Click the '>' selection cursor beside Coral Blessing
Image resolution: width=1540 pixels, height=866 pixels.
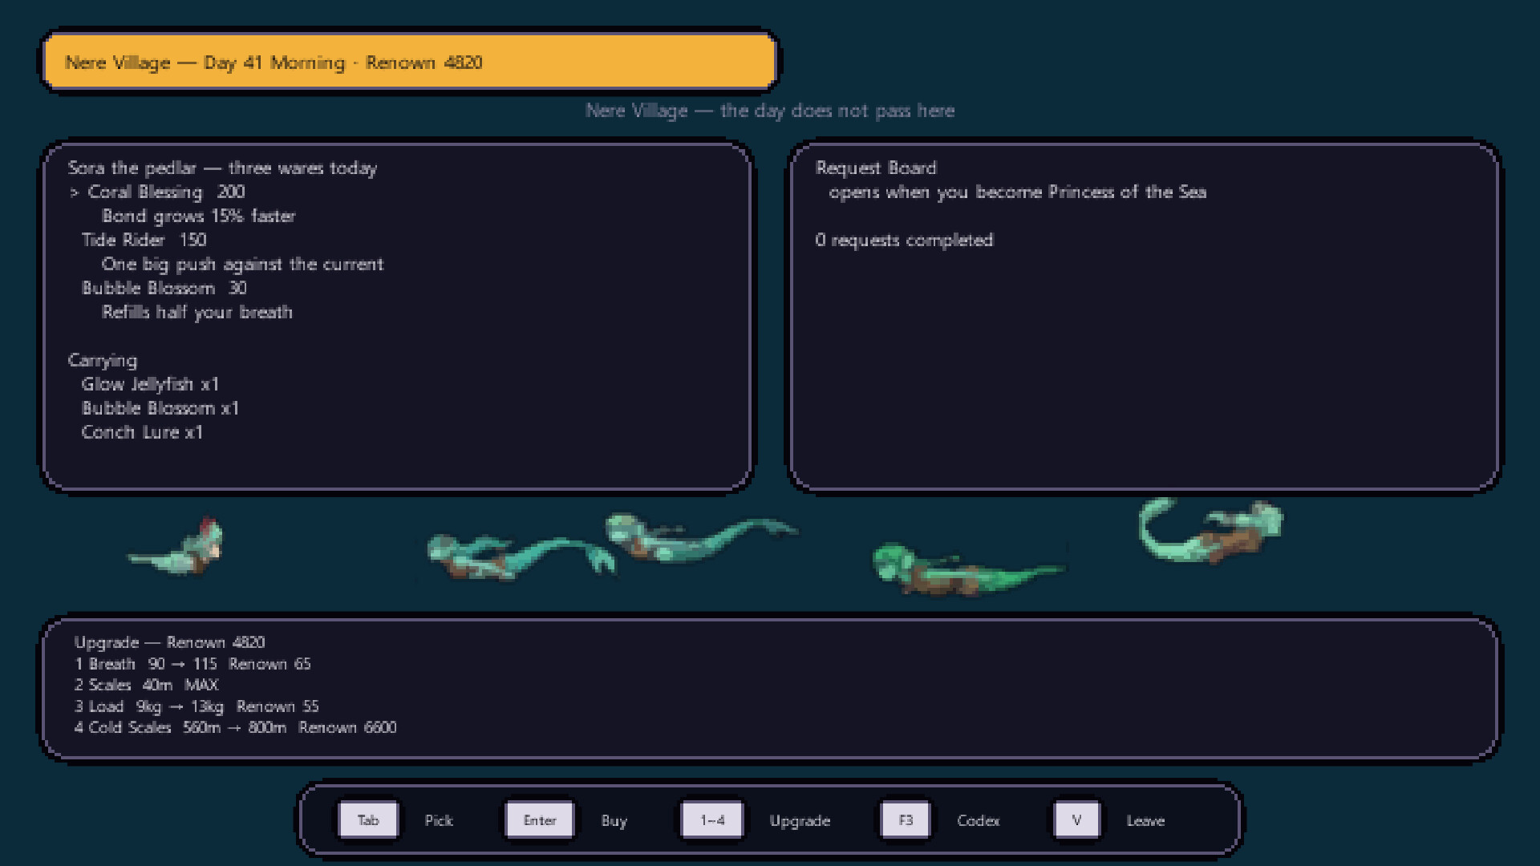pyautogui.click(x=74, y=192)
